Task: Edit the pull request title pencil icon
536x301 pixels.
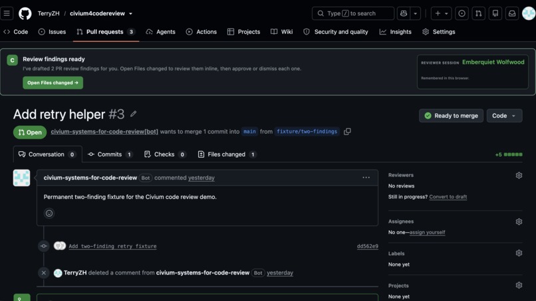Action: pos(133,114)
